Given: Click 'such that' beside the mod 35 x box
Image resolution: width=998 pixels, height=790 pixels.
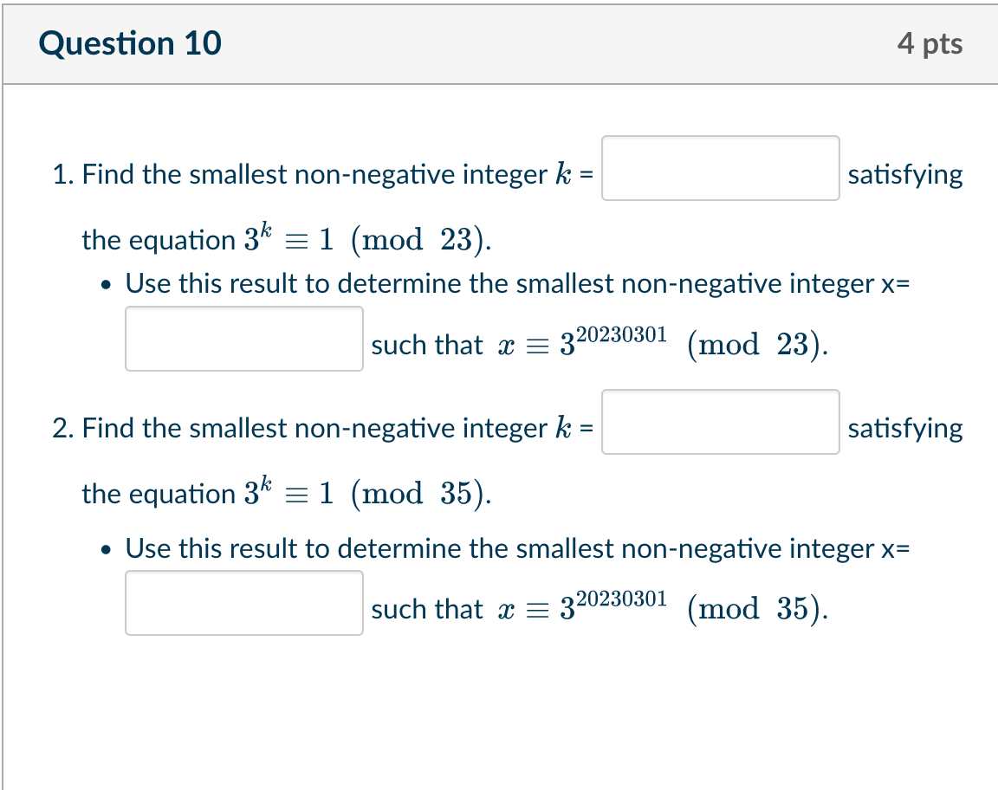Looking at the screenshot, I should click(x=427, y=609).
